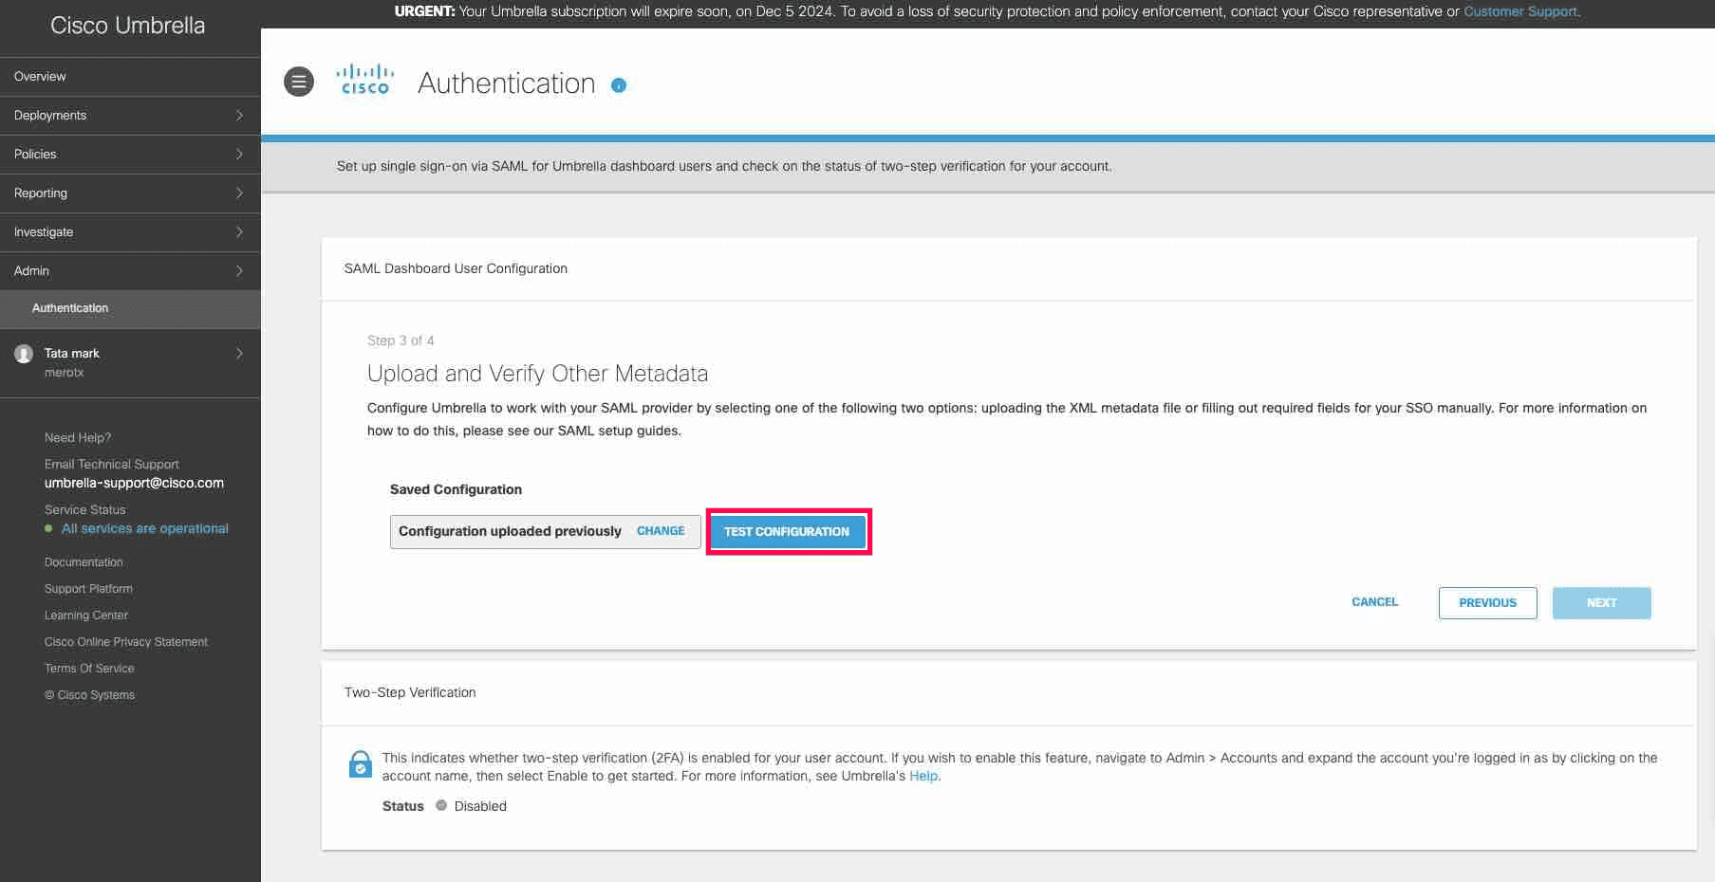Viewport: 1715px width, 882px height.
Task: Open the Reporting section in sidebar
Action: [x=130, y=193]
